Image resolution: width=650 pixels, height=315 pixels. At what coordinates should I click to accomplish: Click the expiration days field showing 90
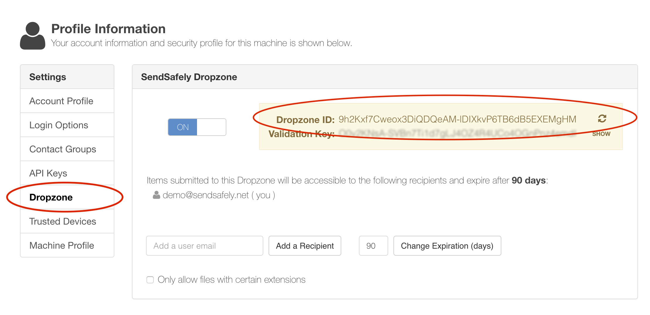pyautogui.click(x=374, y=246)
